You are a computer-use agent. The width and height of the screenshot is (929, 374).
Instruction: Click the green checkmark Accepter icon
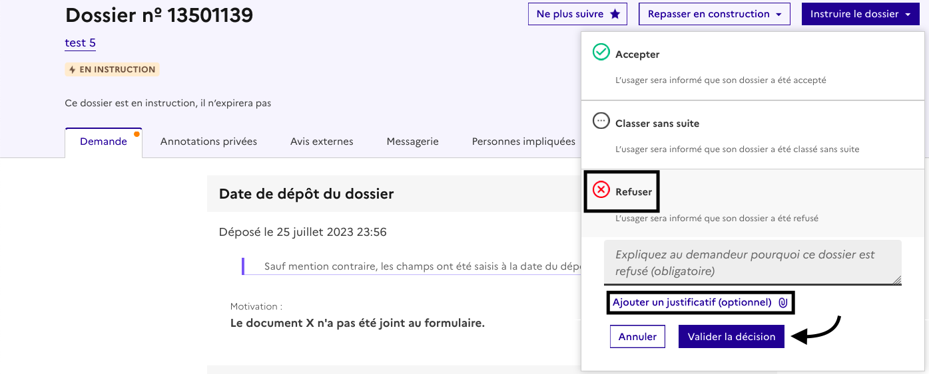(601, 52)
